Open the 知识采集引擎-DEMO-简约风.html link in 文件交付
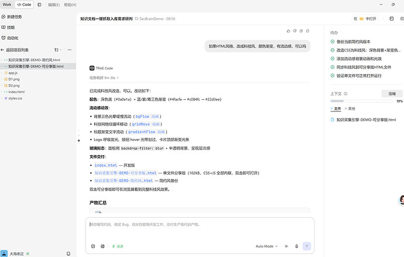Screen dimensions: 404x257 124,180
